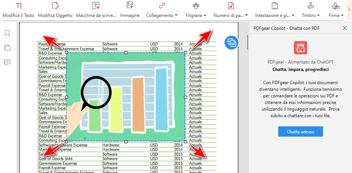This screenshot has height=173, width=352.
Task: Expand the Collegamento dropdown
Action: 162,10
